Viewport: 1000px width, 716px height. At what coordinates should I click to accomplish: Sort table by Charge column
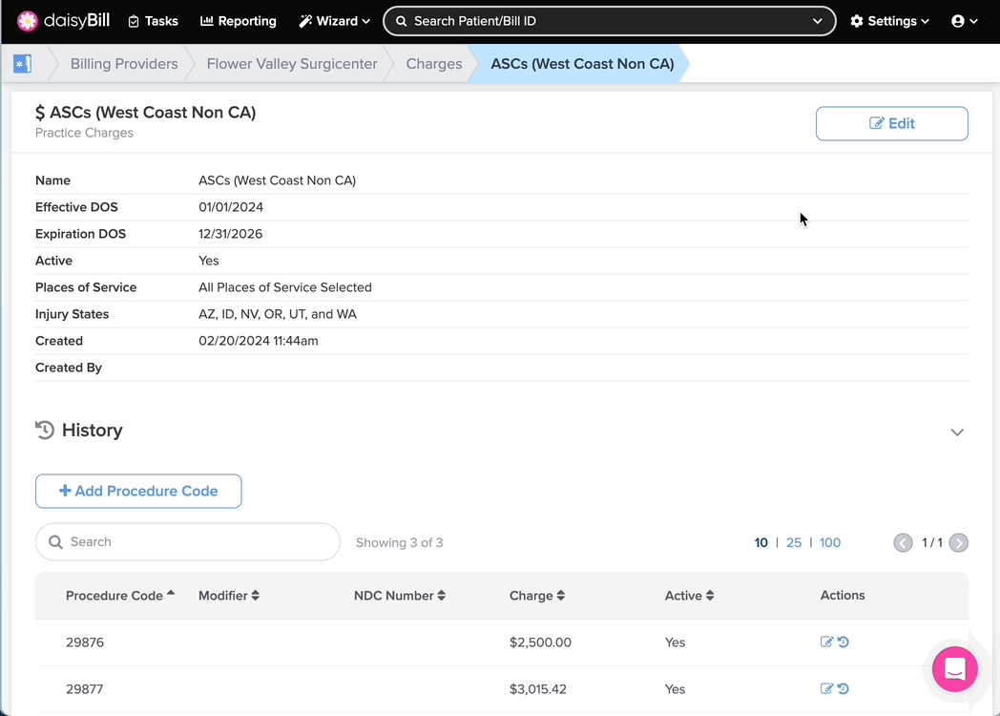pyautogui.click(x=537, y=596)
